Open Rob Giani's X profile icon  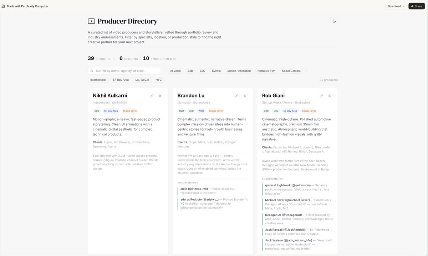(x=330, y=96)
